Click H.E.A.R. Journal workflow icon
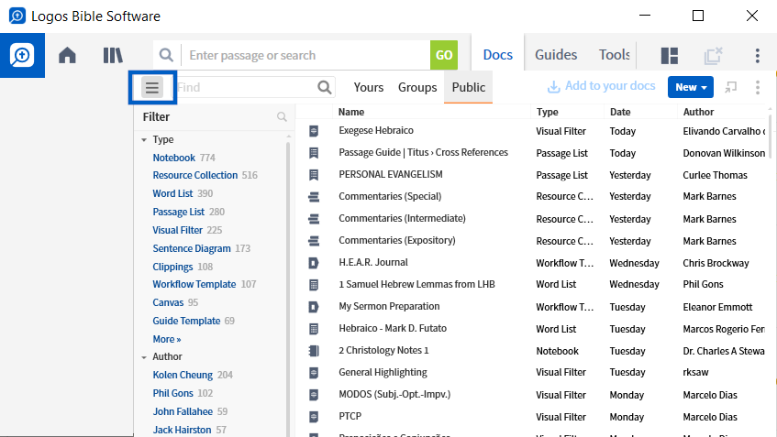Image resolution: width=777 pixels, height=437 pixels. click(x=314, y=263)
